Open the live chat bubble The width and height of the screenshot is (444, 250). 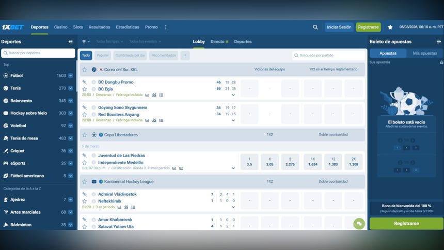[x=359, y=224]
